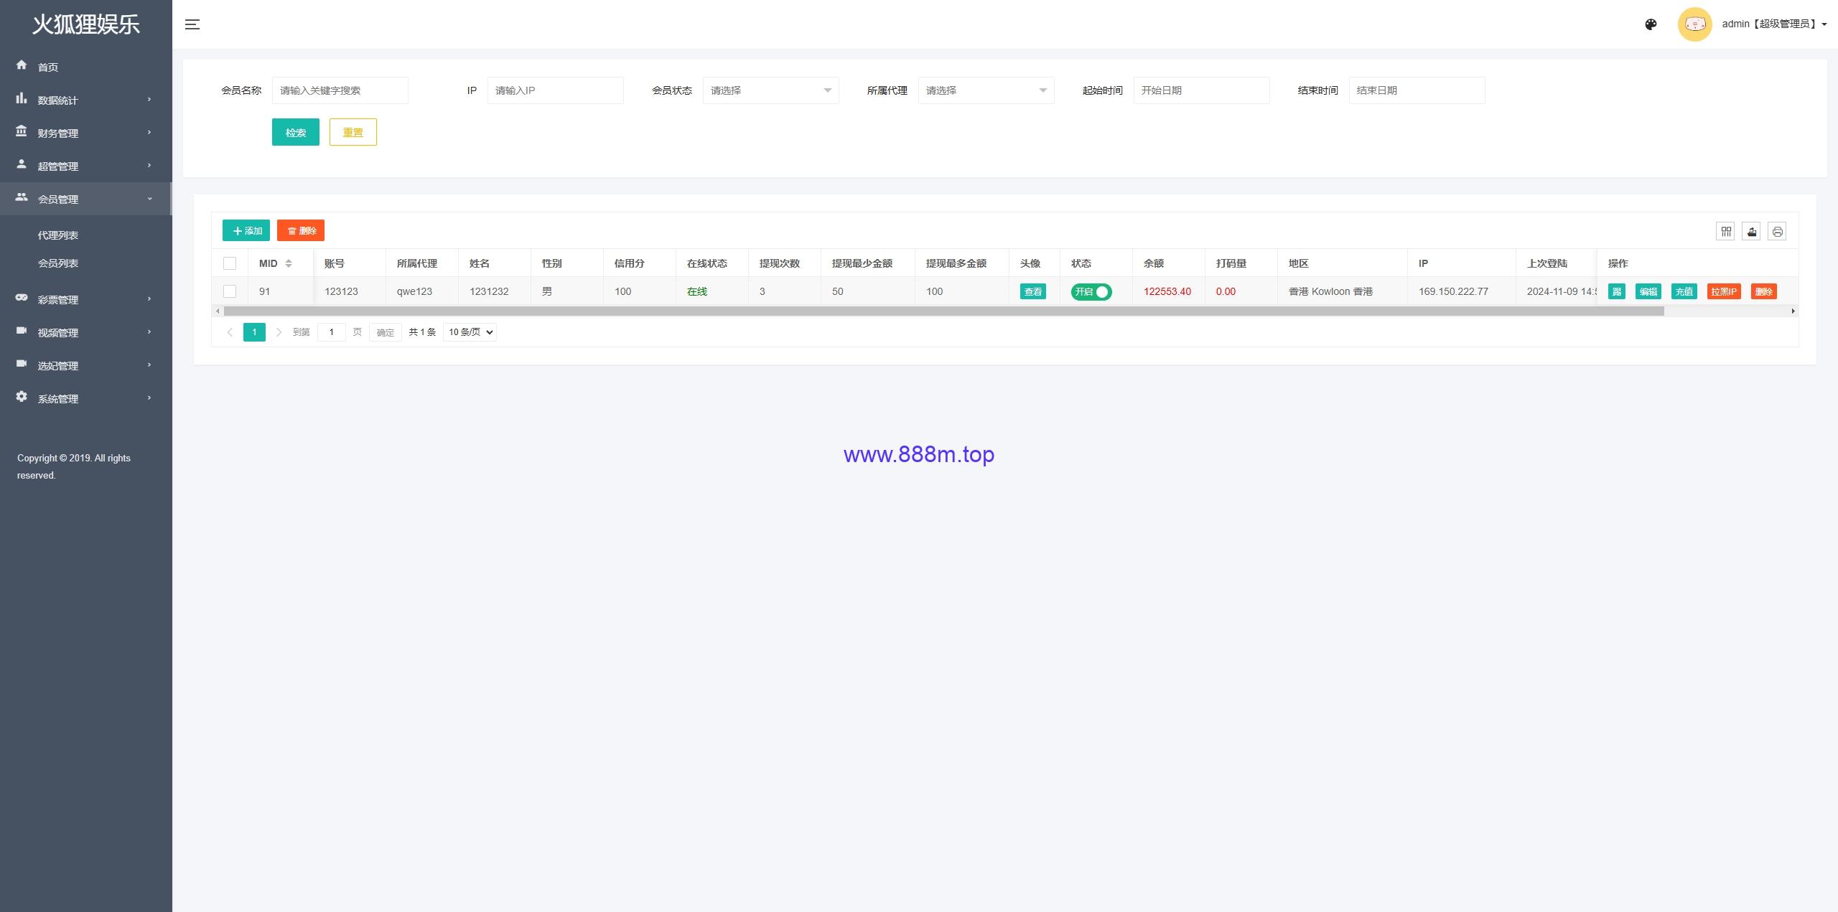Click the admin avatar image
The image size is (1838, 912).
[x=1694, y=24]
